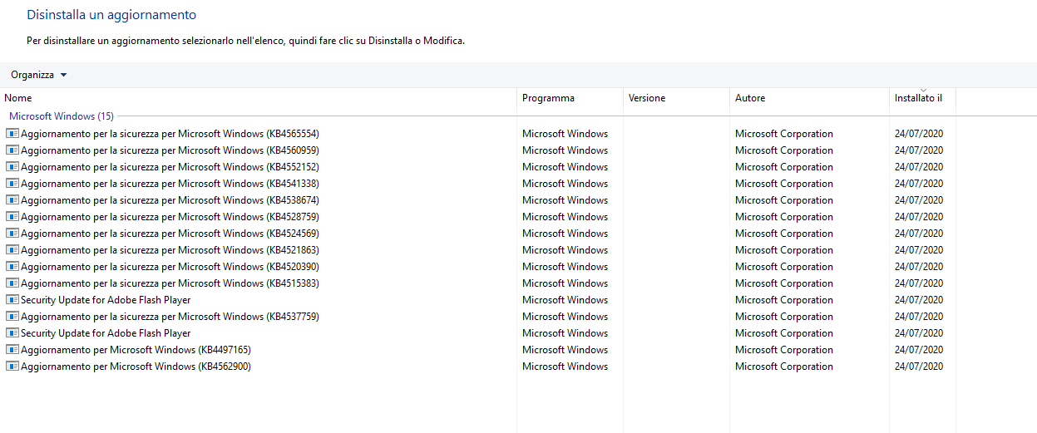Viewport: 1037px width, 433px height.
Task: Click Microsoft Corporation in the KB4537759 row
Action: (784, 317)
